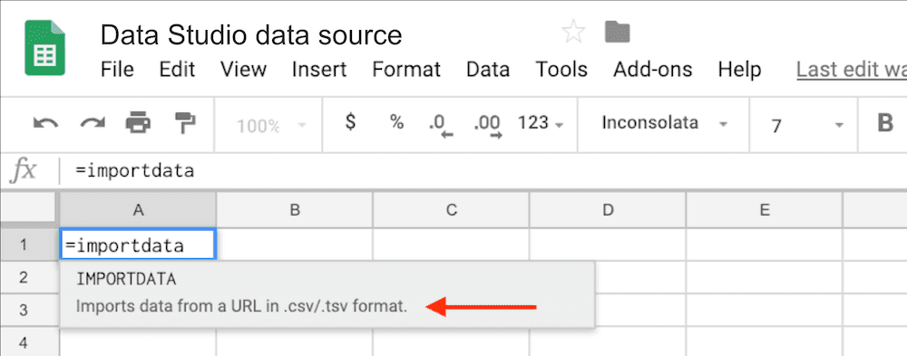The height and width of the screenshot is (356, 907).
Task: Format cell as percent
Action: [x=396, y=122]
